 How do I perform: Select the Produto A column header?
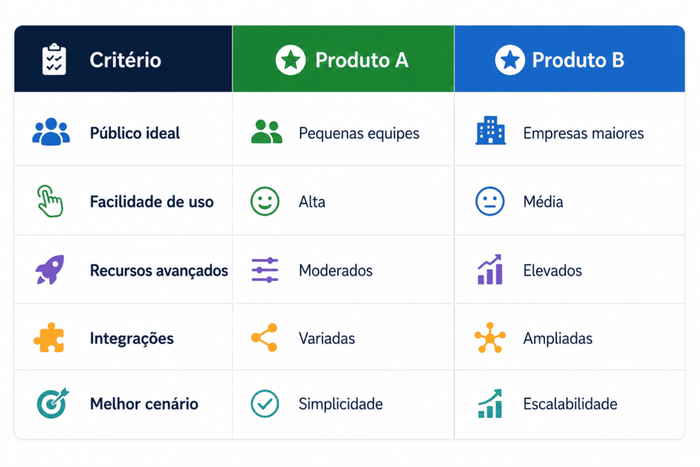coord(343,59)
